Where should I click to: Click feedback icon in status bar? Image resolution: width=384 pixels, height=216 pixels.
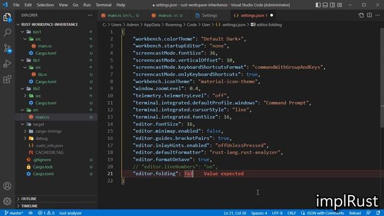coord(368,213)
